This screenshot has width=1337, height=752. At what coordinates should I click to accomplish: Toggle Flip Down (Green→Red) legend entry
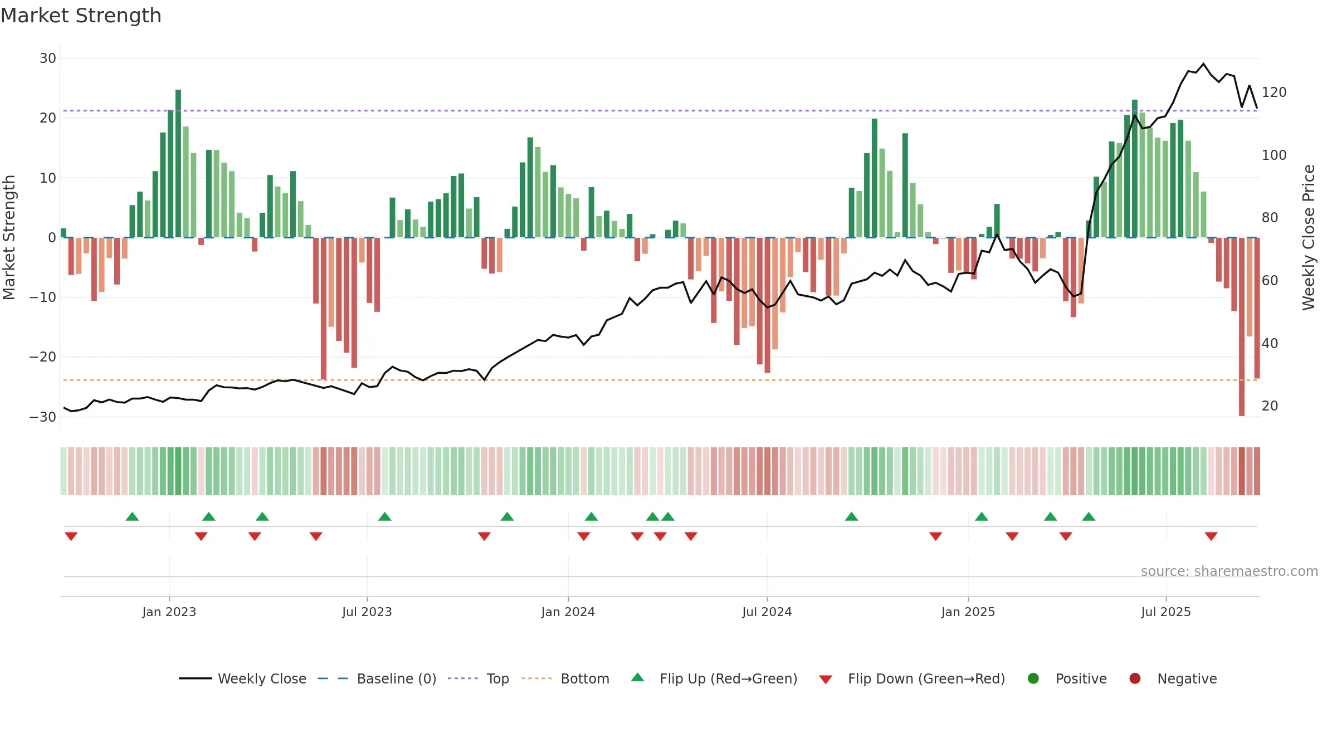point(912,678)
